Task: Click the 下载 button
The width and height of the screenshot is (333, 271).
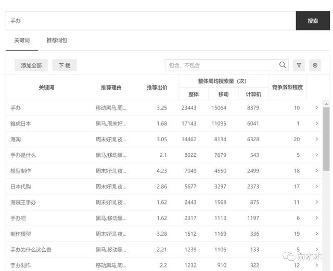Action: 65,65
